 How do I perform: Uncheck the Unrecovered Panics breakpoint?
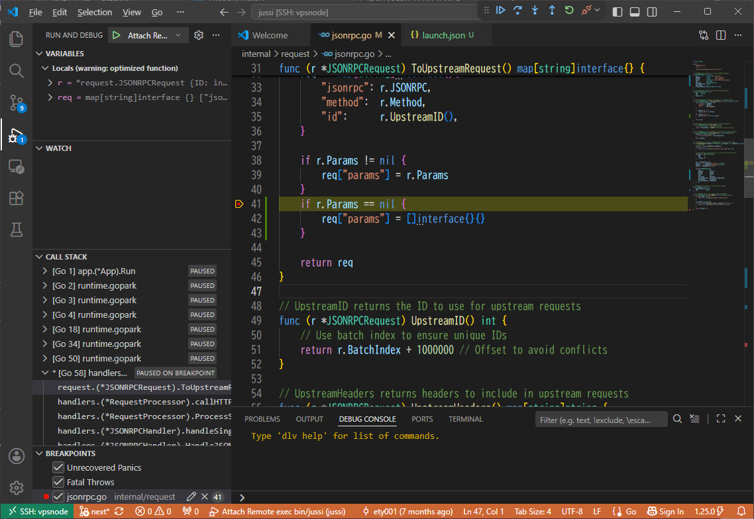pyautogui.click(x=58, y=467)
